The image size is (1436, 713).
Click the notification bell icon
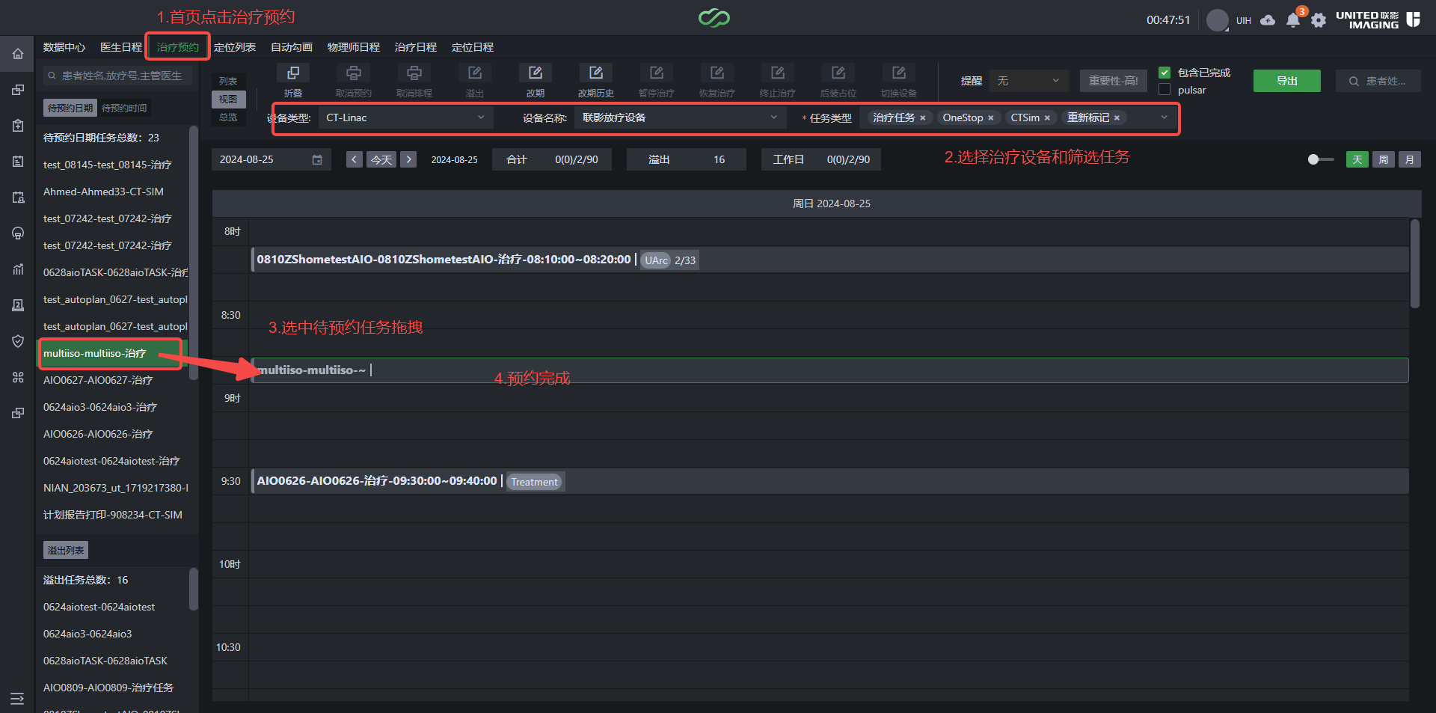click(x=1293, y=20)
